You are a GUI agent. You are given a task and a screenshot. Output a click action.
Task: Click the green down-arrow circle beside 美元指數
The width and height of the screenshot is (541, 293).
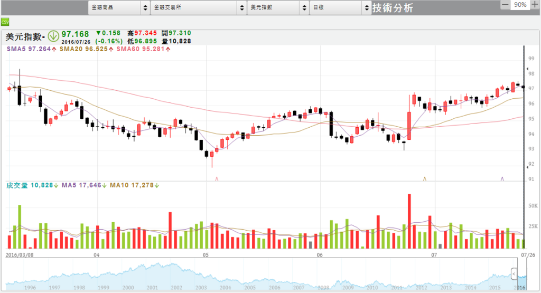pyautogui.click(x=53, y=36)
